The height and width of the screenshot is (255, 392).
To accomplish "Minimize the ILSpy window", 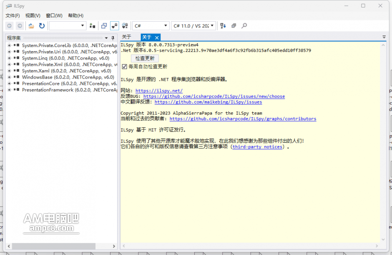I will pos(346,5).
